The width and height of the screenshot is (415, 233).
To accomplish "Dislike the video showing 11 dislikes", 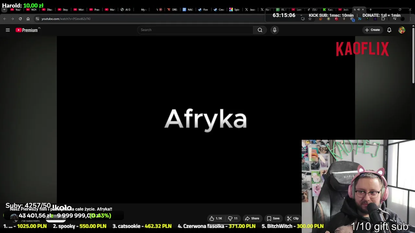I will coord(233,218).
